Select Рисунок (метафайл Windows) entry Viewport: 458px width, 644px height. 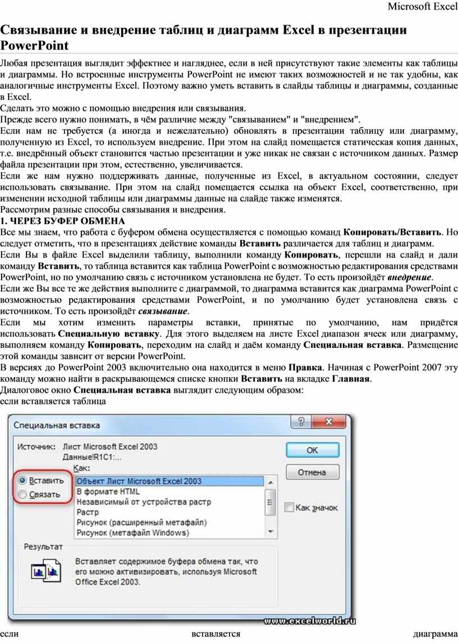170,533
